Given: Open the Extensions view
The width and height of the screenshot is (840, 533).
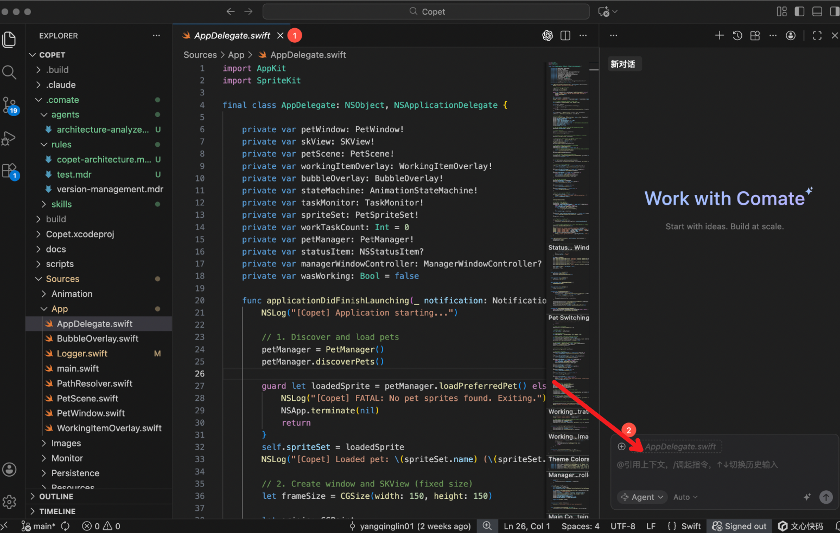Looking at the screenshot, I should coord(9,171).
